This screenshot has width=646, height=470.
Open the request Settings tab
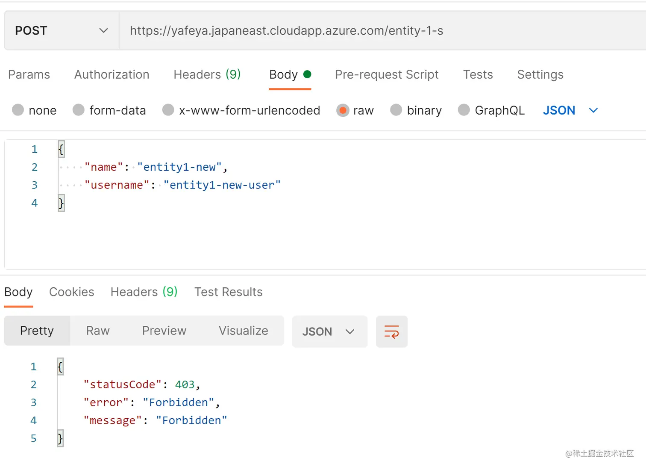click(x=540, y=74)
